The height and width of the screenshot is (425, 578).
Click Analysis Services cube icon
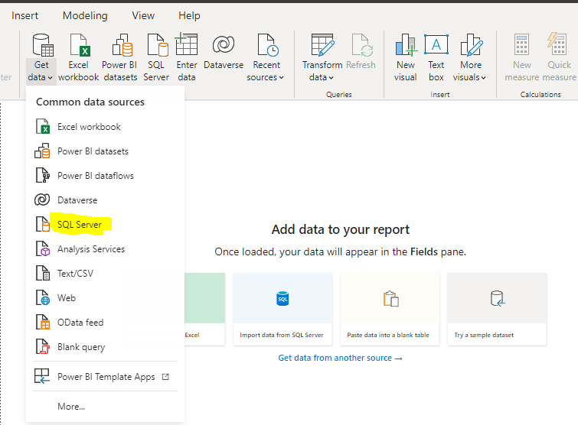click(x=43, y=249)
